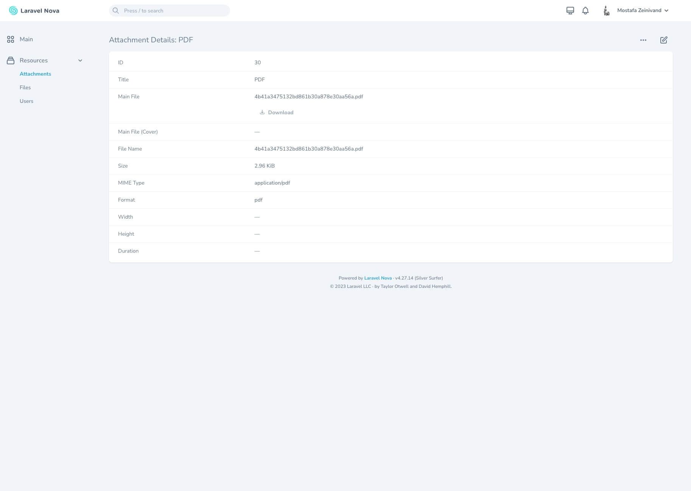691x491 pixels.
Task: Open the theme switcher monitor icon
Action: [570, 11]
